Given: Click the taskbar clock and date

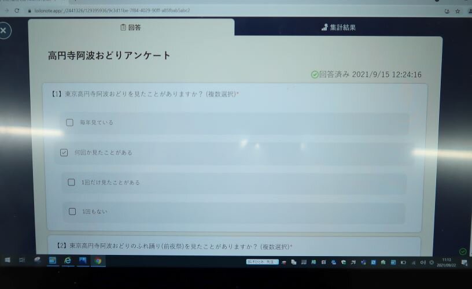Looking at the screenshot, I should click(447, 262).
